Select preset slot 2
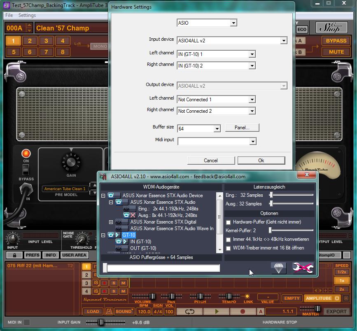Viewport: 357px width, 331px height. point(30,41)
